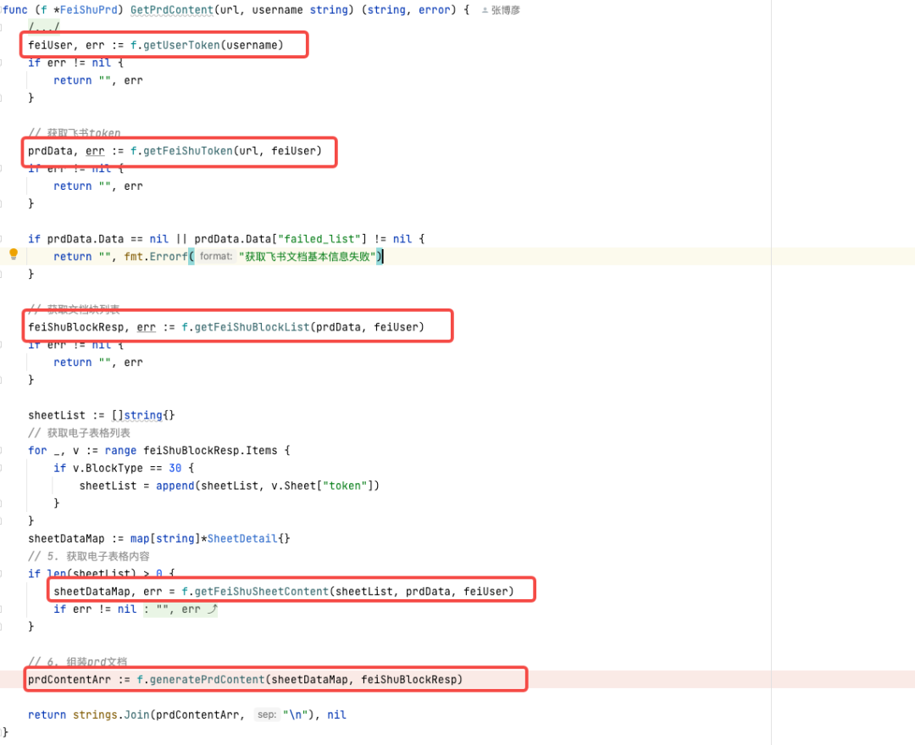Click the GetPrdContent function name
This screenshot has height=745, width=915.
coord(171,10)
